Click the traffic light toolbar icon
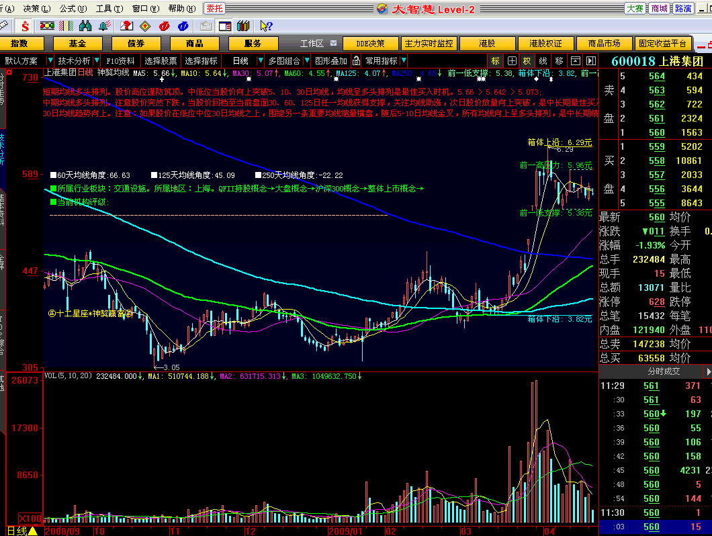Viewport: 712px width, 536px height. 47,26
